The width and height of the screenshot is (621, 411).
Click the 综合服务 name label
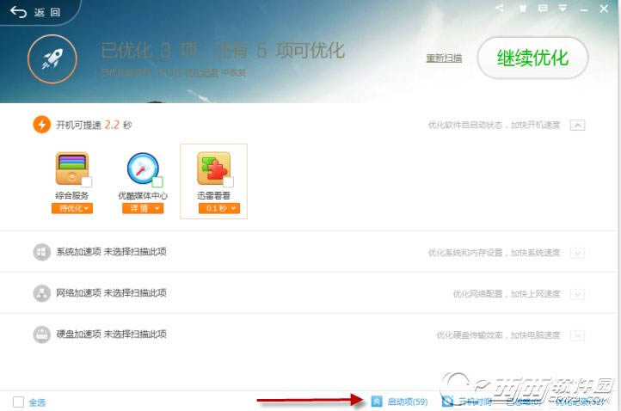(72, 195)
